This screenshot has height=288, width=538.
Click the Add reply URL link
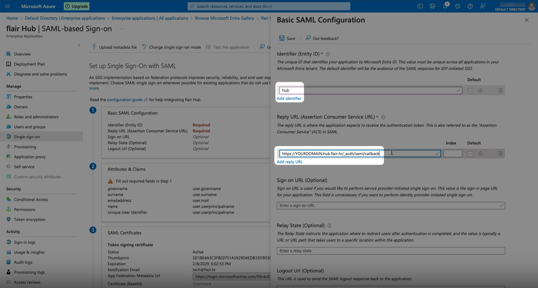[290, 162]
